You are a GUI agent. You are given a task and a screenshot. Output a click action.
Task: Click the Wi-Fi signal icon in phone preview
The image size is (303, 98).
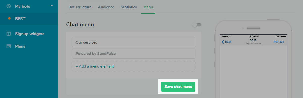tap(229, 37)
